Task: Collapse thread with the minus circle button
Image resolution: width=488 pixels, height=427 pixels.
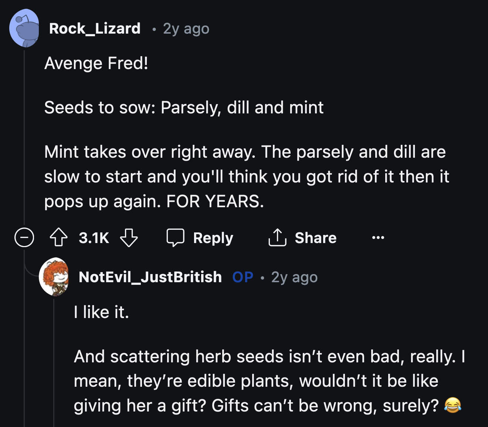Action: tap(24, 238)
